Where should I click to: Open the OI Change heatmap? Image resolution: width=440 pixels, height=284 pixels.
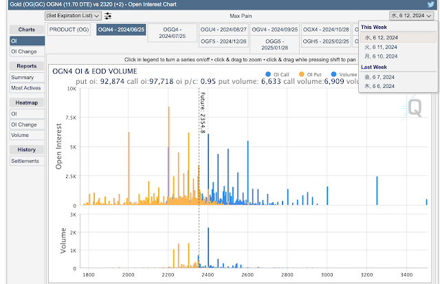pyautogui.click(x=27, y=124)
